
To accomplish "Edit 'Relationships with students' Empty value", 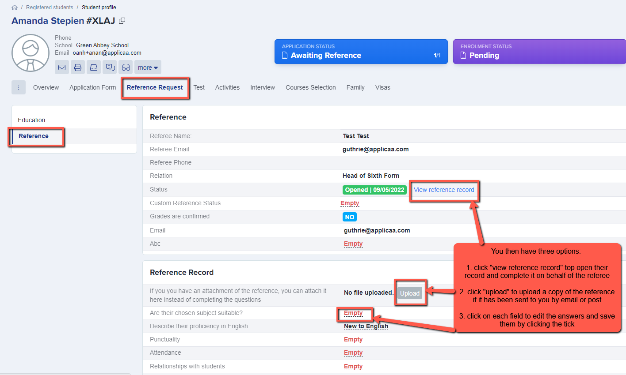I will (x=353, y=366).
